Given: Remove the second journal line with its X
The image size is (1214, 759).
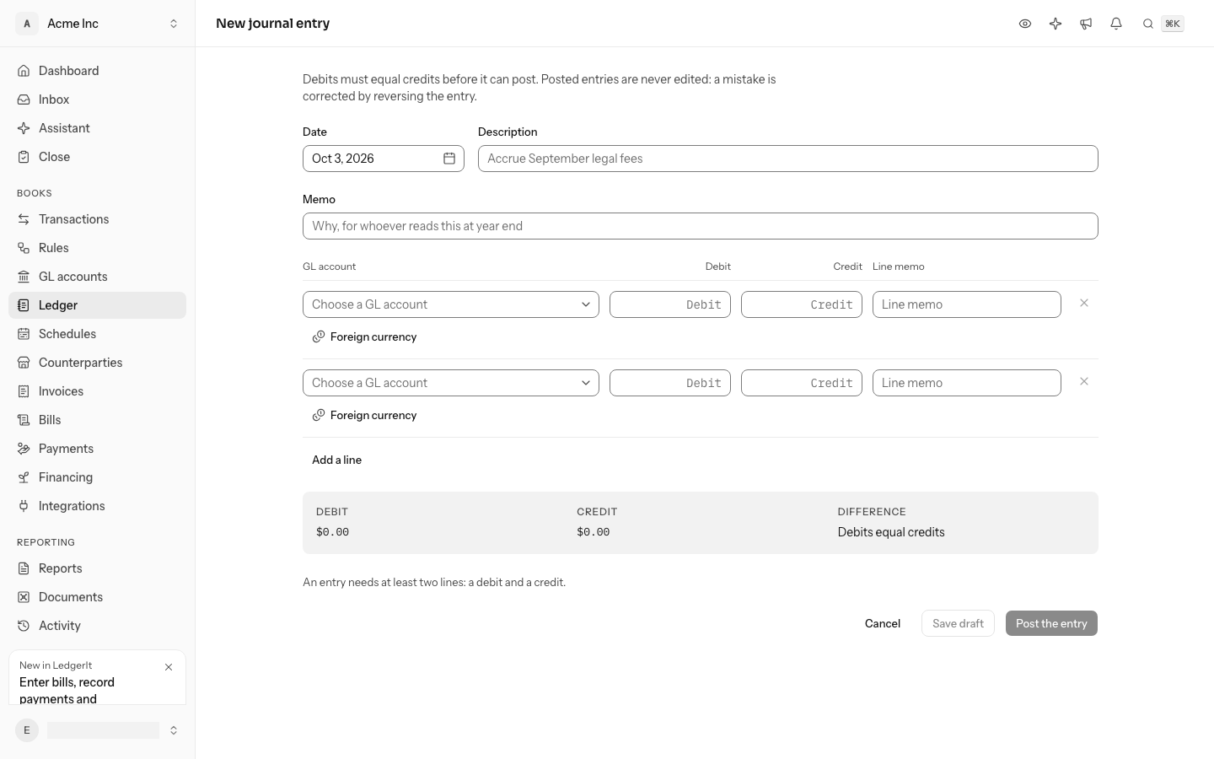Looking at the screenshot, I should coord(1084,381).
